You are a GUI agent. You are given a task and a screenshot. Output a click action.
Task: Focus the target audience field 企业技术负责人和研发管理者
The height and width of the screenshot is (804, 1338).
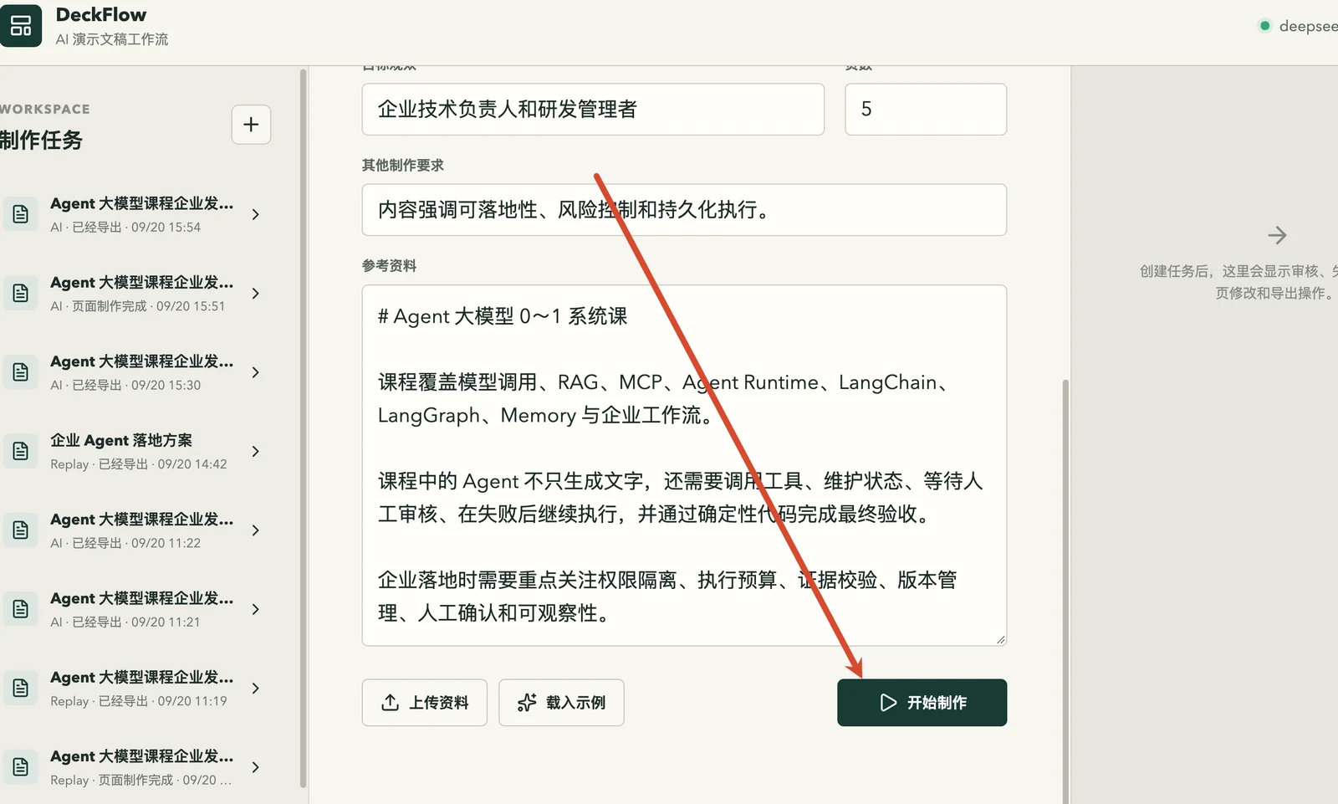(x=593, y=109)
